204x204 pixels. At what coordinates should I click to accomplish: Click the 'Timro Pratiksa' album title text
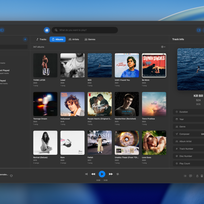pyautogui.click(x=148, y=119)
